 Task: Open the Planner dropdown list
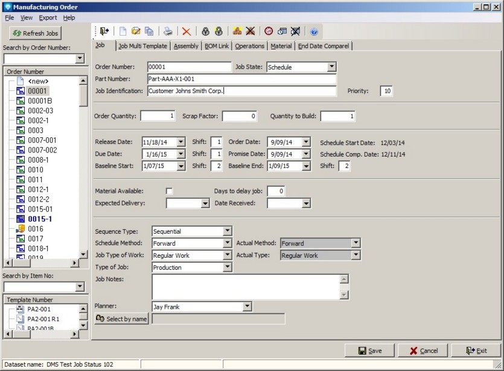(246, 307)
